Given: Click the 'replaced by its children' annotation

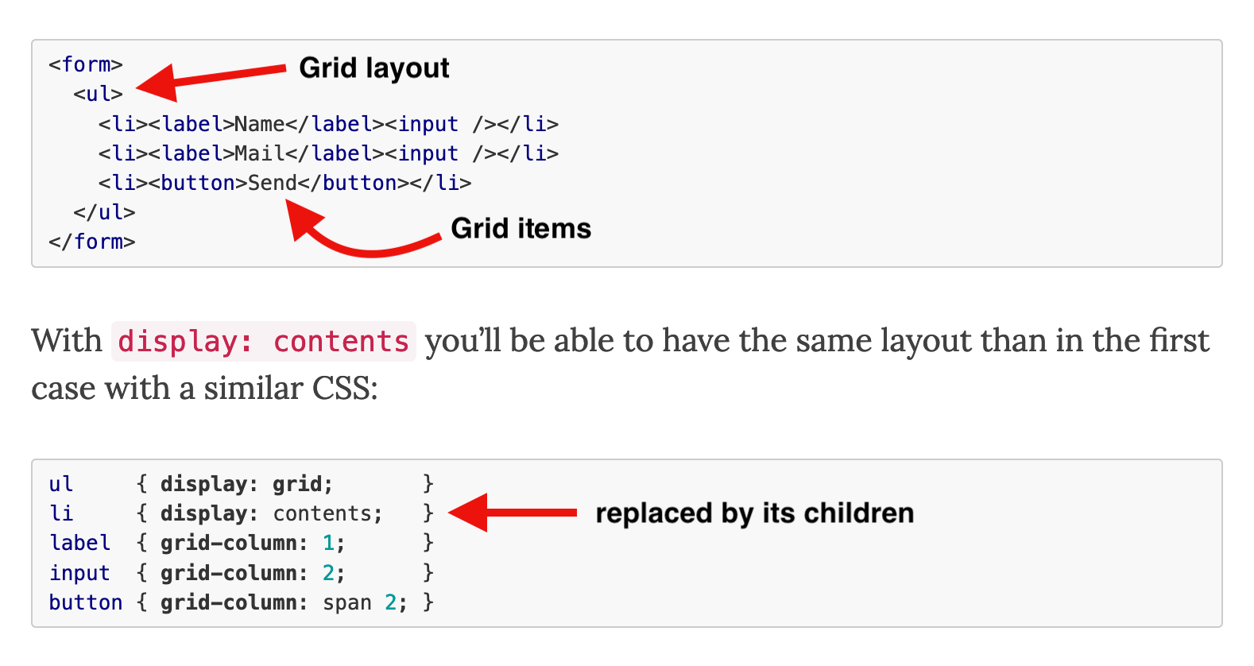Looking at the screenshot, I should [754, 513].
